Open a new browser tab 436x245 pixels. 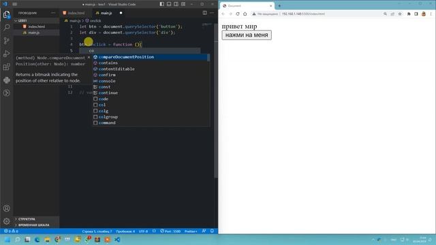(x=279, y=5)
